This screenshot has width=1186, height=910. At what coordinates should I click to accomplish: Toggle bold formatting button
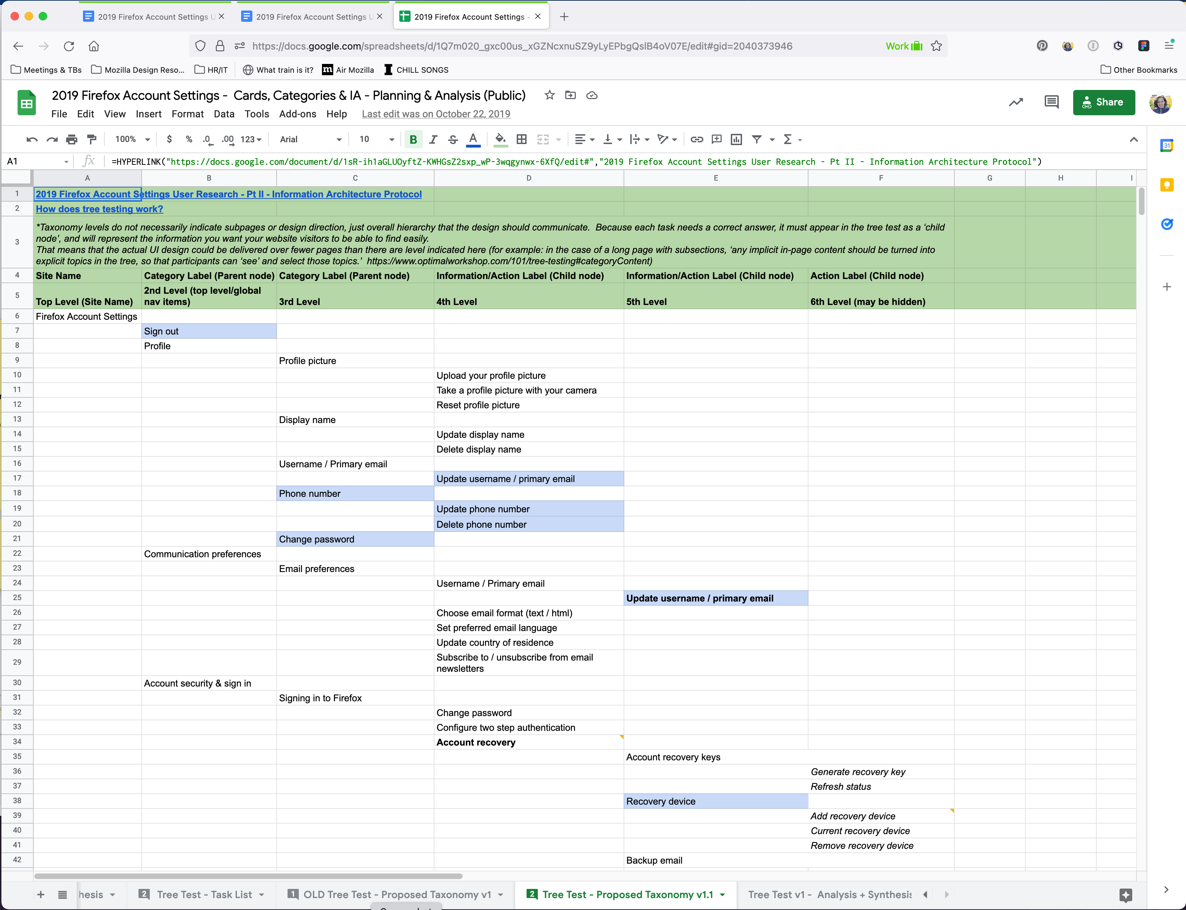pos(413,139)
